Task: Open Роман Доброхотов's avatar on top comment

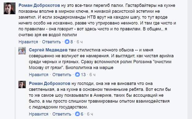Action: pos(10,8)
